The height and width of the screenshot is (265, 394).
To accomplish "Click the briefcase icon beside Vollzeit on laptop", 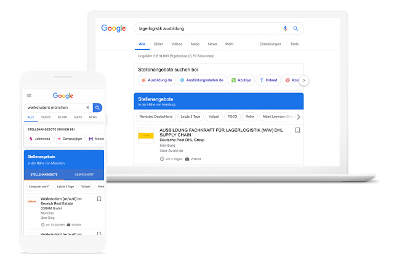I will pos(187,159).
